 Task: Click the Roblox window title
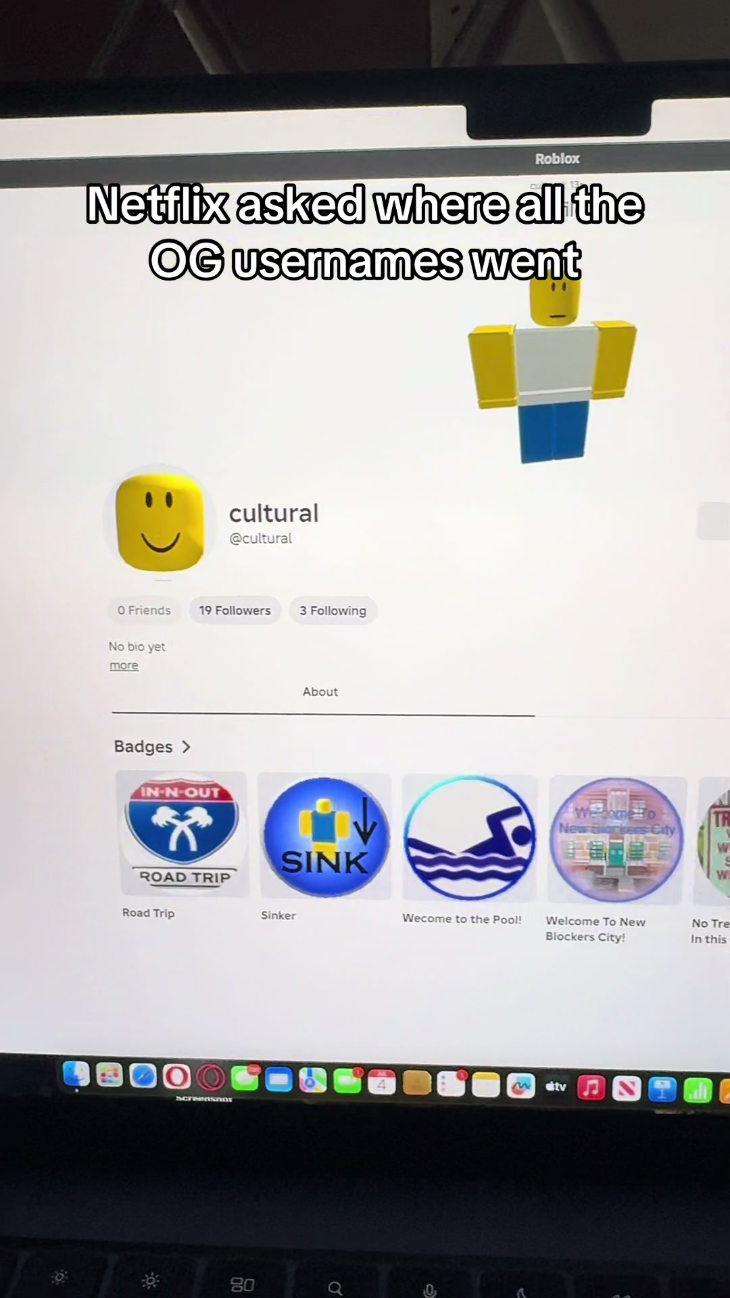coord(558,158)
